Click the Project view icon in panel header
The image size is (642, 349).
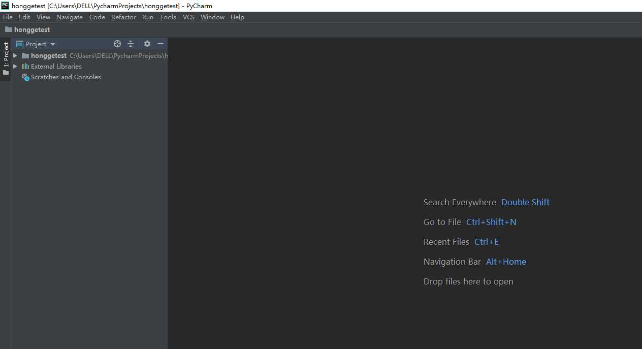[x=20, y=44]
